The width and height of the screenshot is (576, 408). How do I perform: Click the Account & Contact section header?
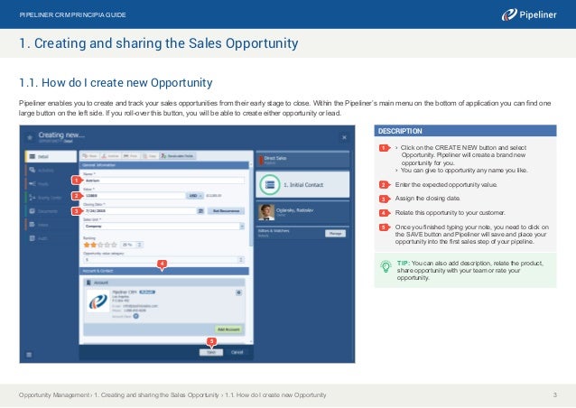coord(164,271)
